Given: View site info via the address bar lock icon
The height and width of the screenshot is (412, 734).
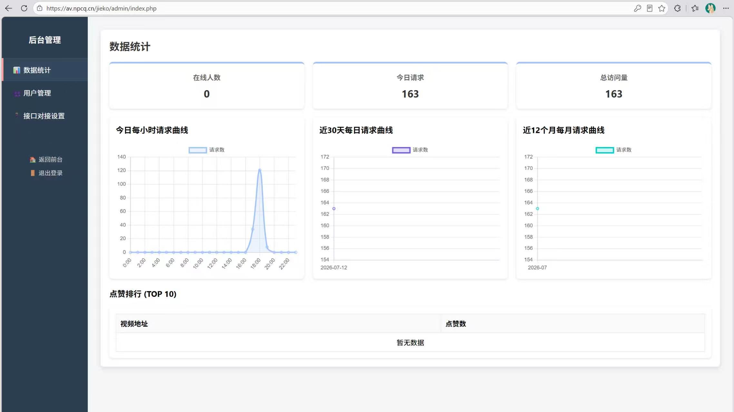Looking at the screenshot, I should pyautogui.click(x=40, y=8).
